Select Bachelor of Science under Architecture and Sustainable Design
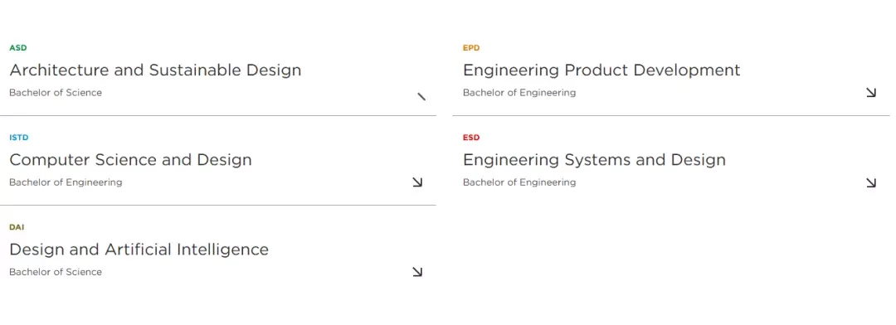 point(56,93)
